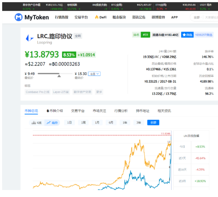Click the 146.76% turnover rate value
This screenshot has height=197, width=218.
point(207,57)
